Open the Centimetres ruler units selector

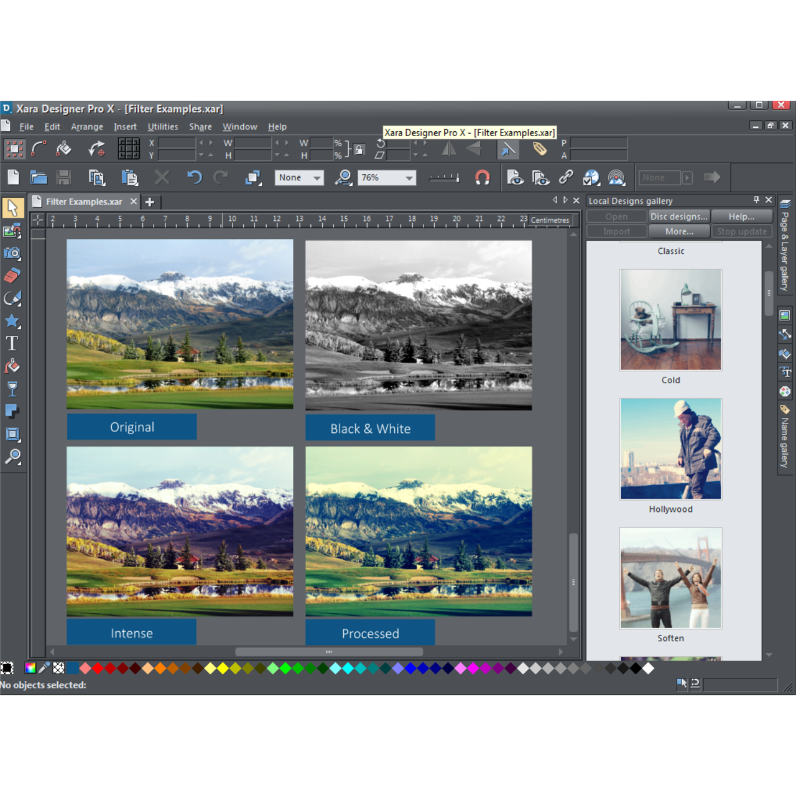550,220
